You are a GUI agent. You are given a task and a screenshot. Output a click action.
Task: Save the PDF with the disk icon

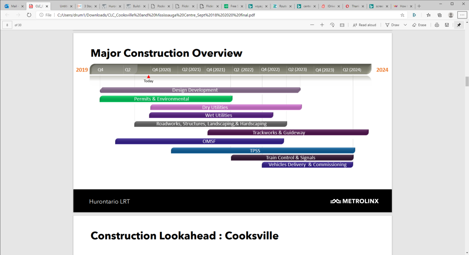447,25
